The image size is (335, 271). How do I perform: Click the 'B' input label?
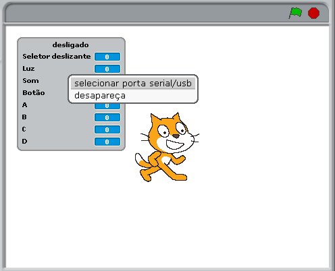click(24, 117)
